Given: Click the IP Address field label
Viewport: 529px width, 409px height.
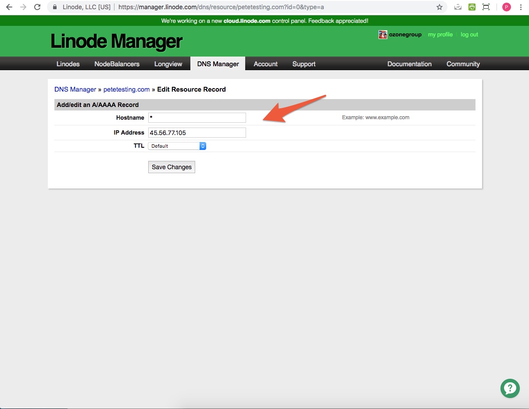Looking at the screenshot, I should click(129, 132).
